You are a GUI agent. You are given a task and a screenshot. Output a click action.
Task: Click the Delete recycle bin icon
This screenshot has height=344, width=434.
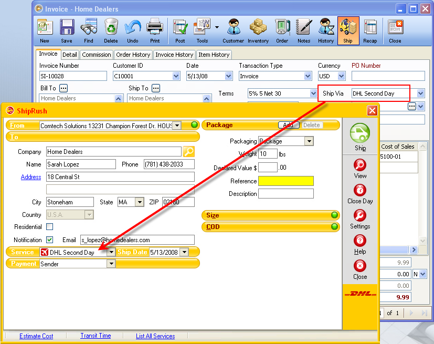[111, 27]
